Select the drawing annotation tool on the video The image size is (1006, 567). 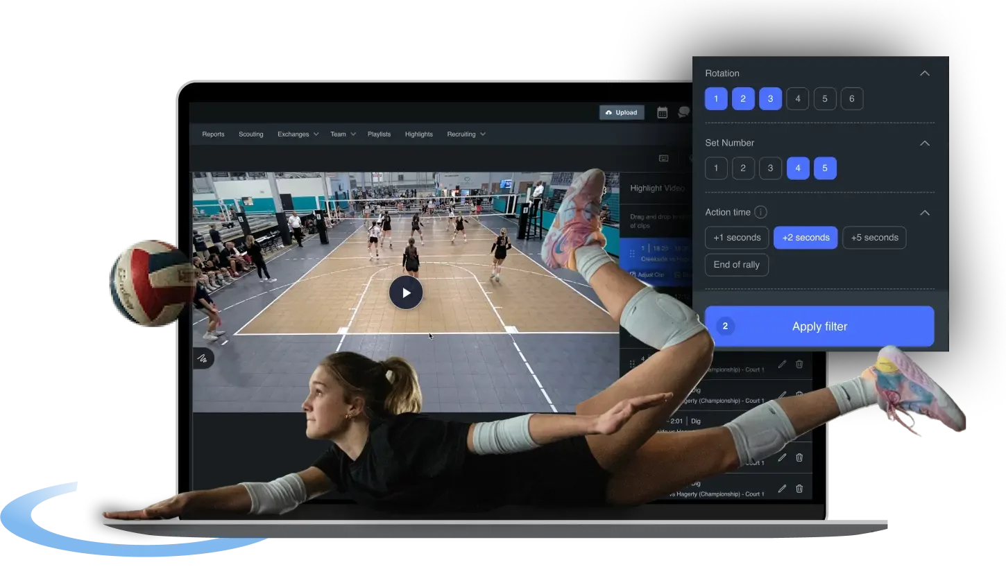(x=204, y=358)
